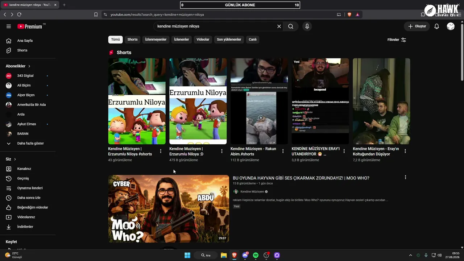Open Spotify from the taskbar

click(x=256, y=255)
